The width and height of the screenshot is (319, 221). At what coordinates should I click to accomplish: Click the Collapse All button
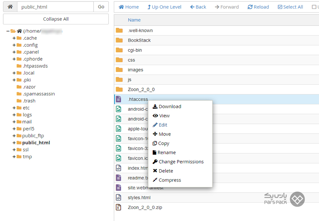[56, 19]
